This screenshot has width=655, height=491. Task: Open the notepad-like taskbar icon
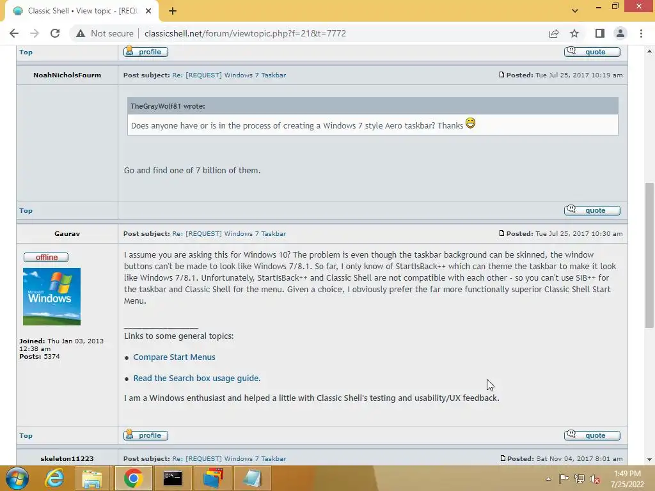point(252,478)
